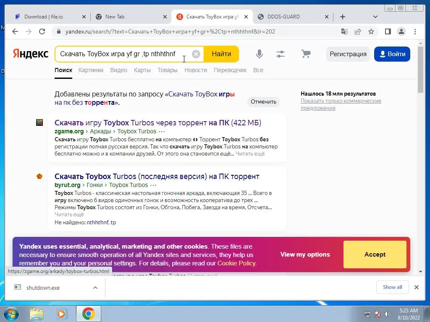Open the Все search categories menu
This screenshot has height=322, width=430.
tap(258, 70)
